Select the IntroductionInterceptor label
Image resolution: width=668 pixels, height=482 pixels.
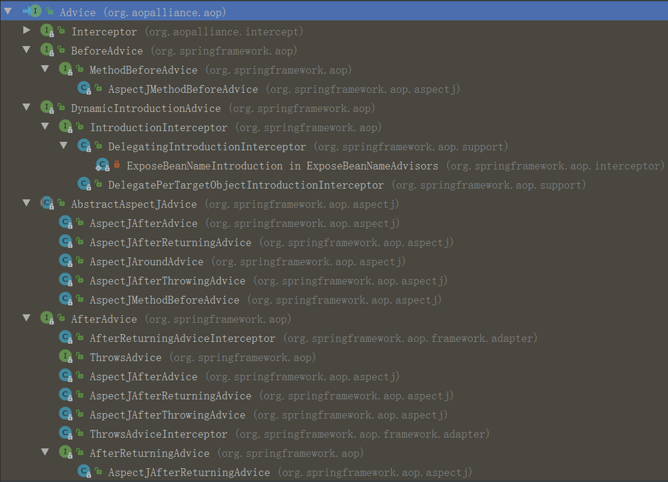159,128
